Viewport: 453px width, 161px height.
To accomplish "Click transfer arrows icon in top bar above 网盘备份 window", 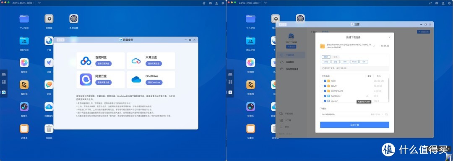I will tap(204, 3).
